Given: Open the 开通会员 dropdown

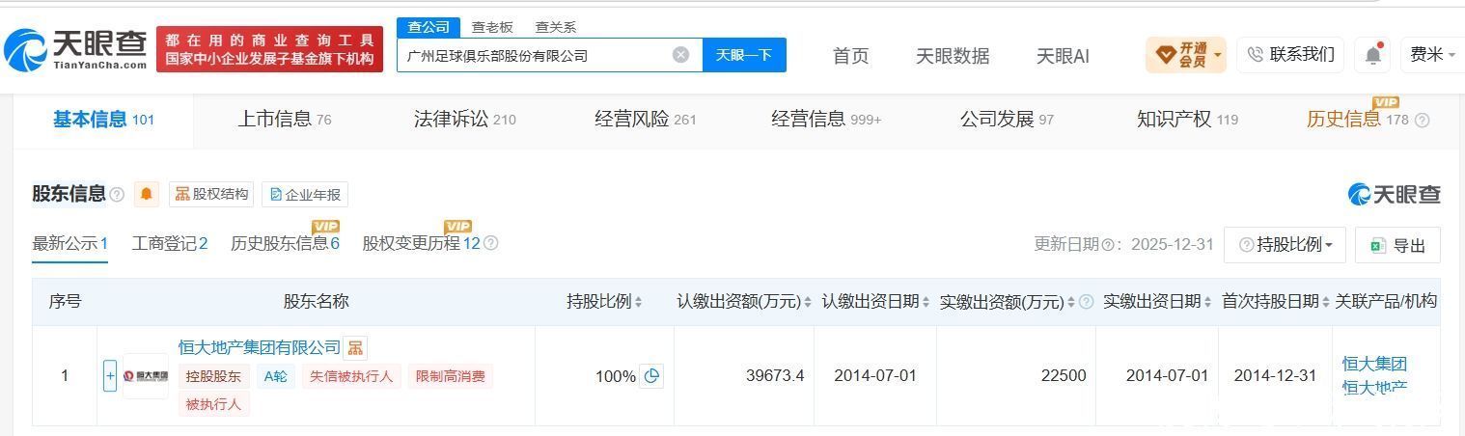Looking at the screenshot, I should [x=1186, y=55].
